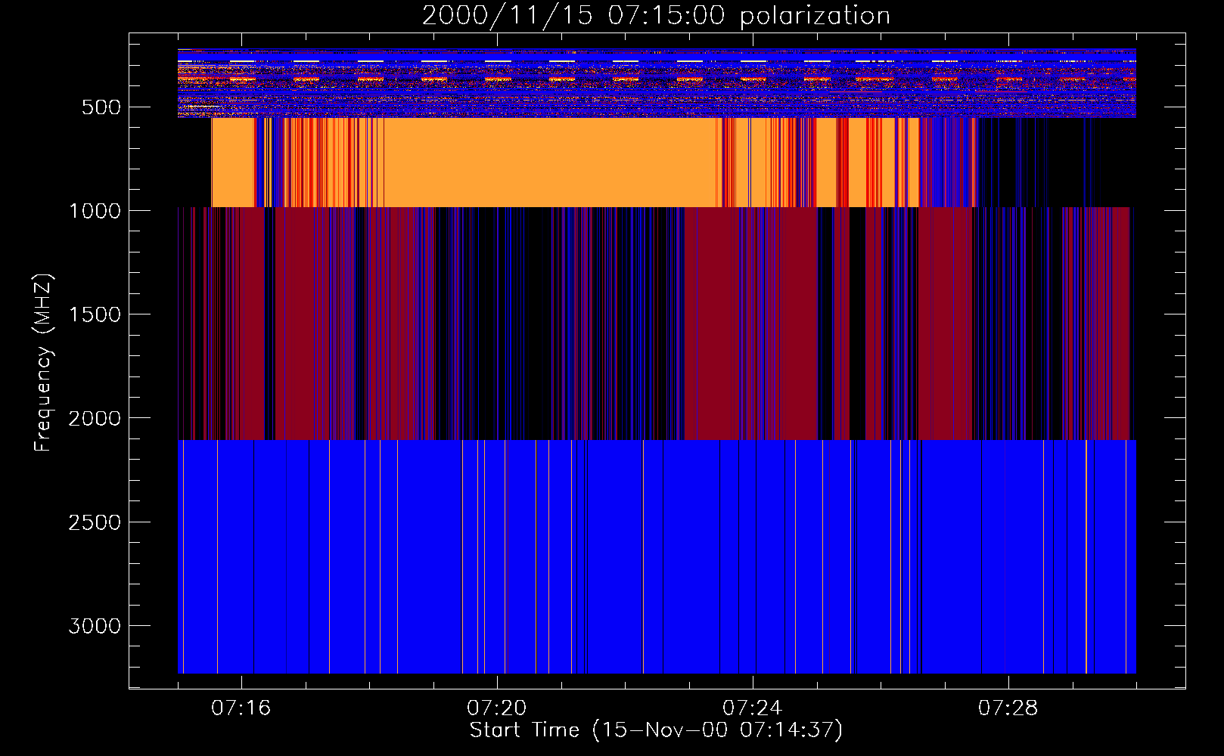Click the 2500 frequency tick label
The height and width of the screenshot is (756, 1224).
[95, 522]
